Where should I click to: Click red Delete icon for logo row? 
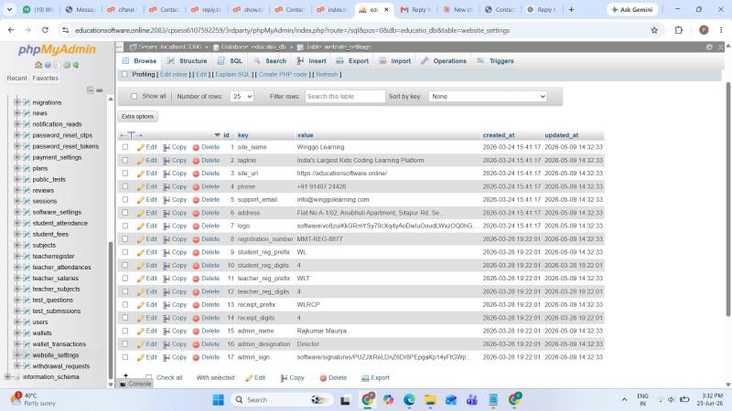pos(196,226)
